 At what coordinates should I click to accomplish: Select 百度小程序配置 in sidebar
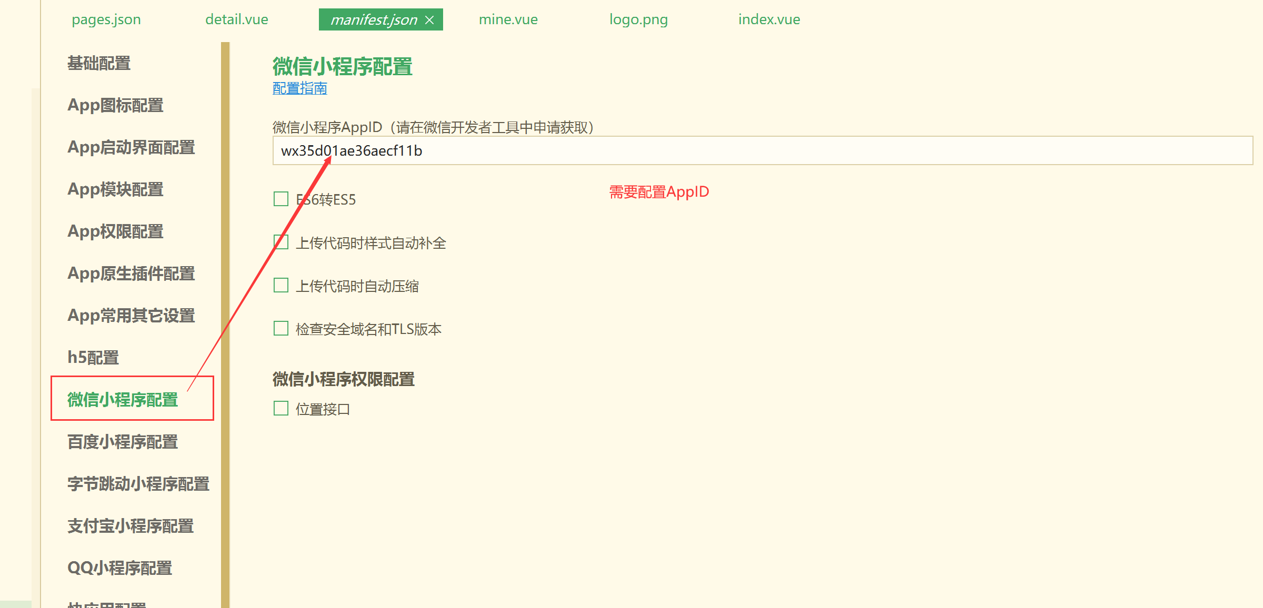[x=123, y=442]
